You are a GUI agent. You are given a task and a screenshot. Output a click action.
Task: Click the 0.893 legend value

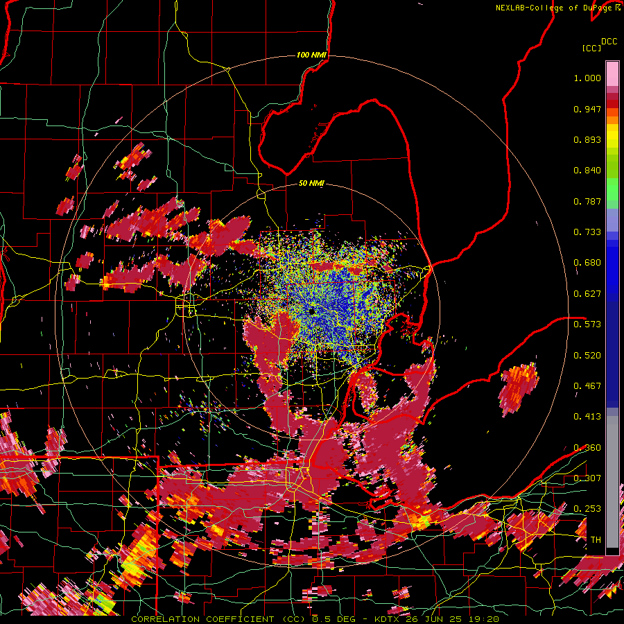pos(587,139)
